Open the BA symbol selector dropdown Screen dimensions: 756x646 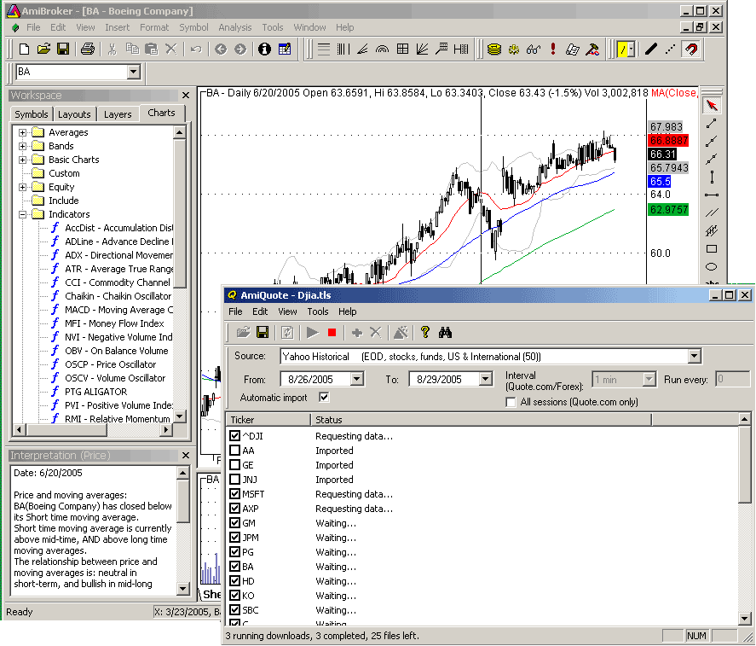(134, 72)
